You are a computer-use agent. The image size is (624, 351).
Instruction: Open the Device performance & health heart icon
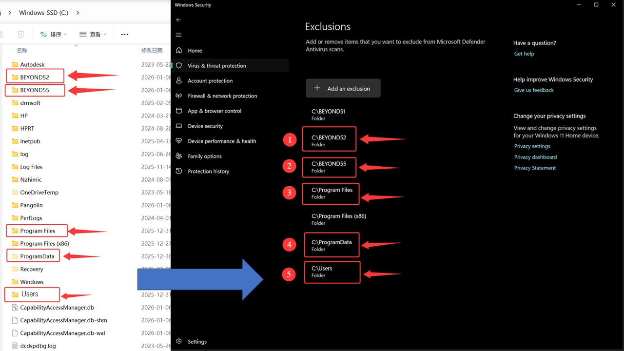pos(179,141)
